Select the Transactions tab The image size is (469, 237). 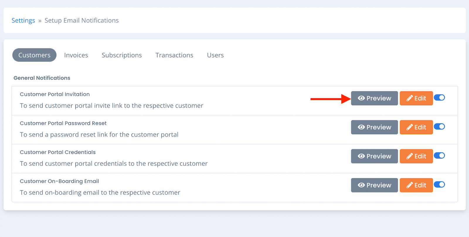(174, 55)
